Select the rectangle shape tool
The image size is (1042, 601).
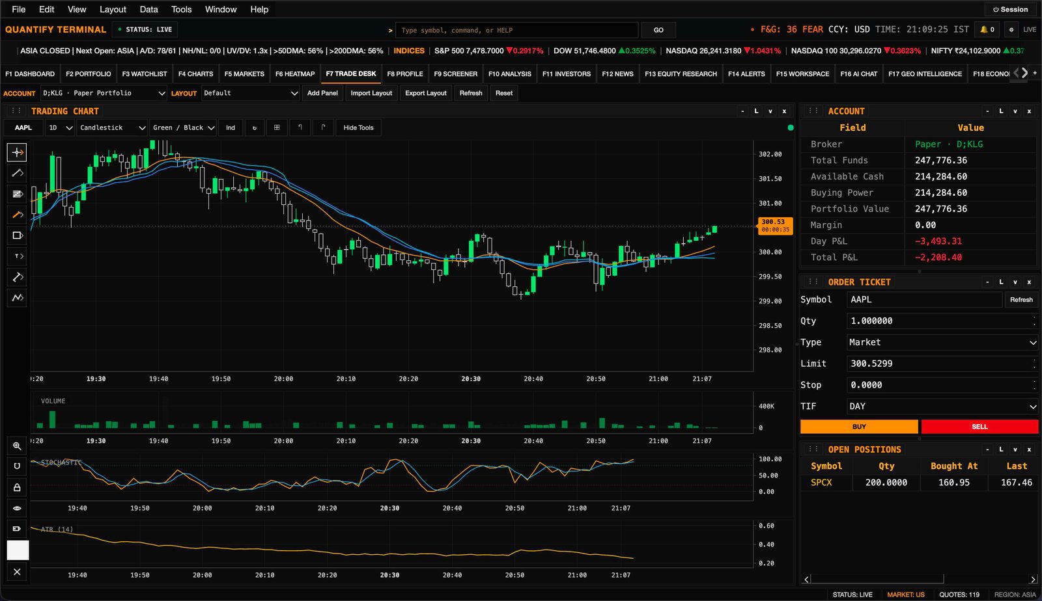(x=17, y=235)
